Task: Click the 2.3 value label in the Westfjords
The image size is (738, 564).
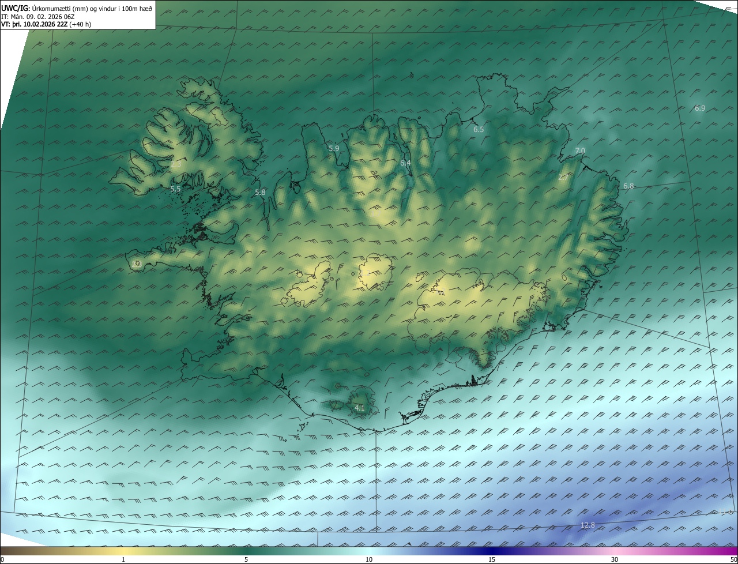Action: (x=176, y=164)
